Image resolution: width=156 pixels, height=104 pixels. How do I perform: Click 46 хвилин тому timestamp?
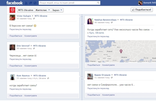click(x=102, y=23)
